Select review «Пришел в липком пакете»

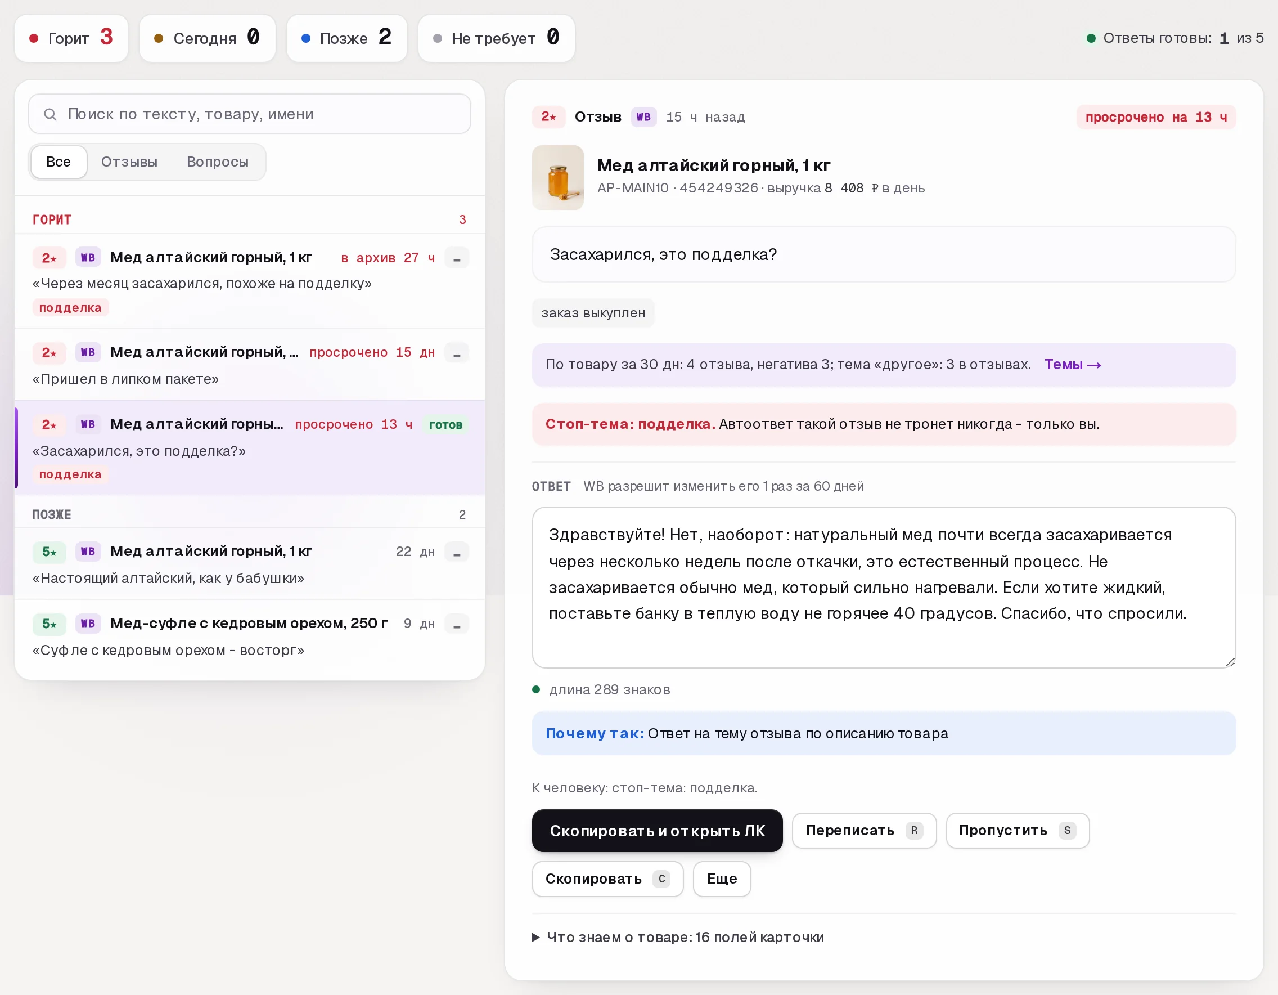249,364
